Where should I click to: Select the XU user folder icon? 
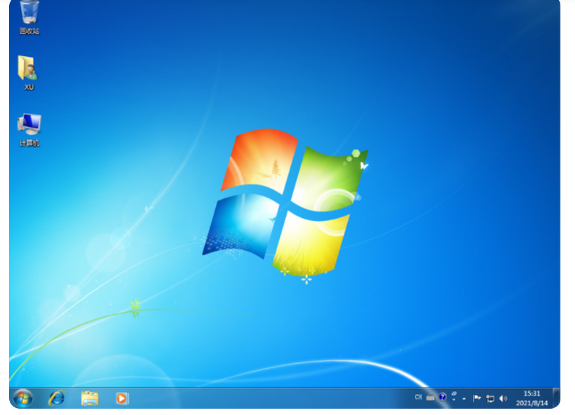(29, 71)
